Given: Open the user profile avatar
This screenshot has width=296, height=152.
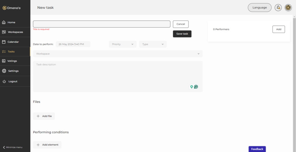Looking at the screenshot, I should pos(288,7).
